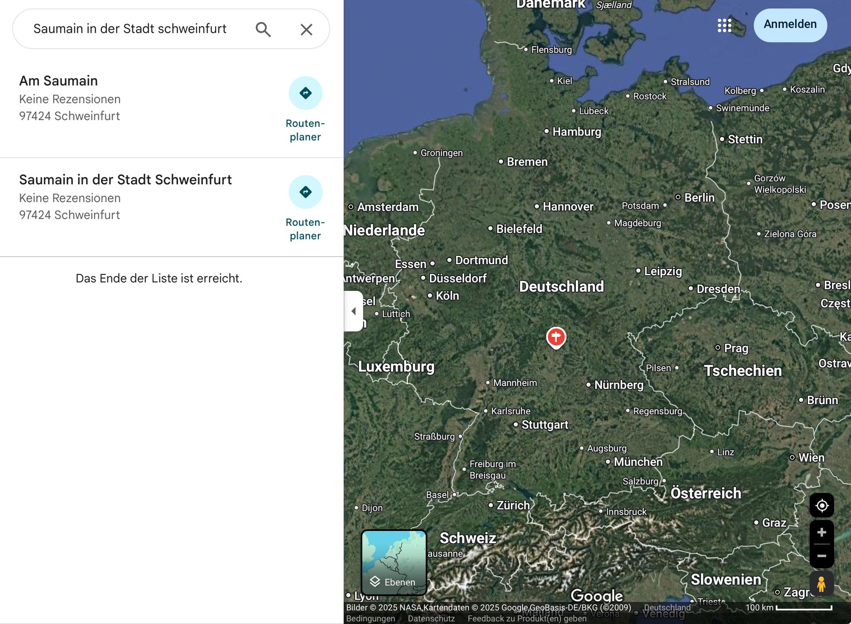Viewport: 851px width, 624px height.
Task: Clear the search field with X
Action: click(x=306, y=29)
